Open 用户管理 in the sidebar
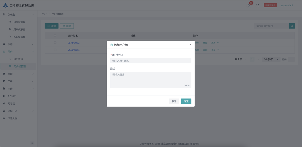The image size is (302, 147). [18, 59]
